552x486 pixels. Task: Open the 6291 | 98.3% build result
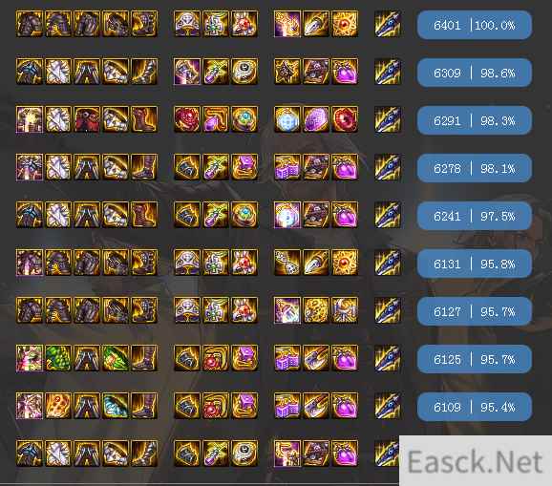coord(475,120)
